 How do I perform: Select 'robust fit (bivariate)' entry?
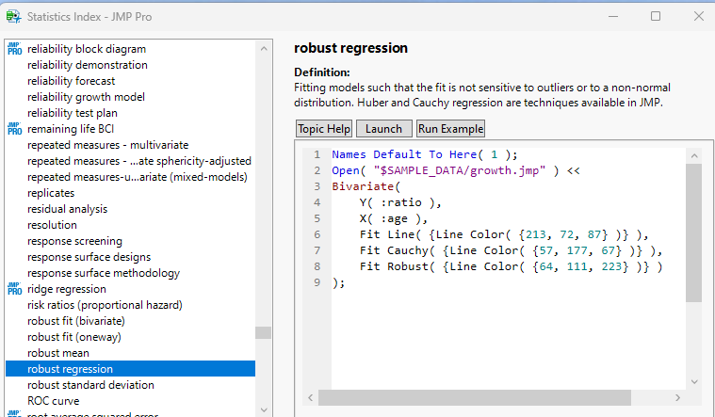pos(75,321)
